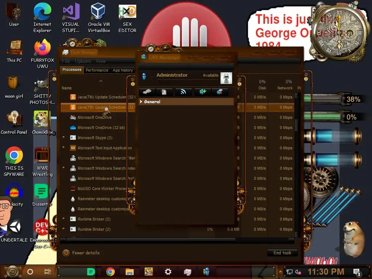Open the THIS IS SPYWARE Chrome icon

(14, 161)
